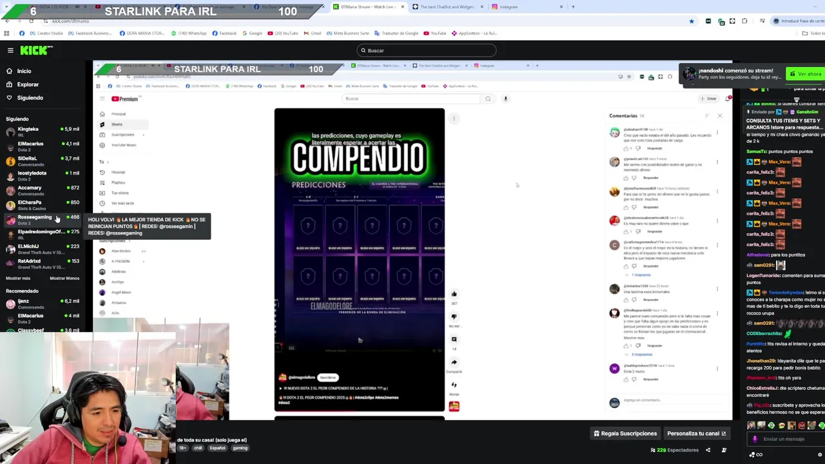
Task: Click Short share arrow icon
Action: tap(454, 362)
